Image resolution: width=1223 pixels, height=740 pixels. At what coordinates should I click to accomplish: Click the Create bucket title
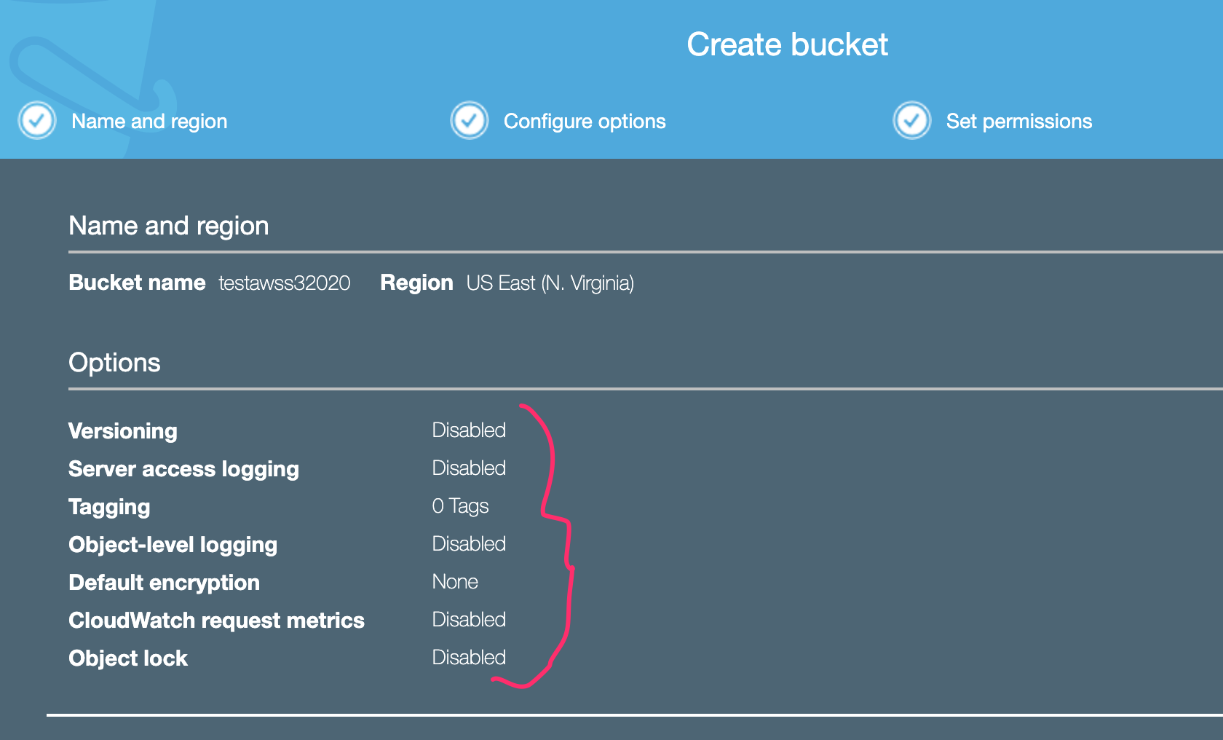pyautogui.click(x=787, y=45)
